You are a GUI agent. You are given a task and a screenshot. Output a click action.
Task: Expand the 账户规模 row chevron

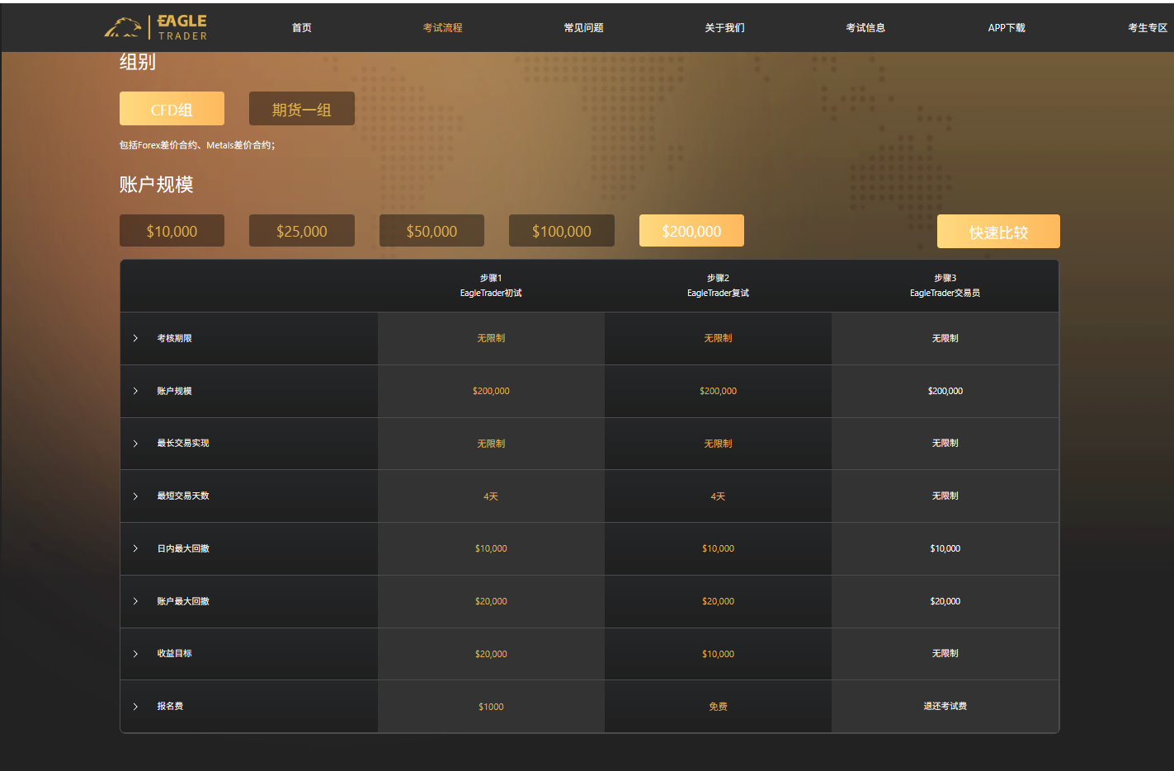pyautogui.click(x=135, y=391)
